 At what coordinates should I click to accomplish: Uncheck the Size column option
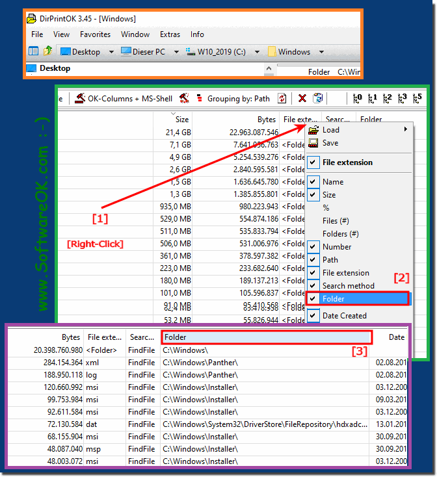click(x=313, y=195)
